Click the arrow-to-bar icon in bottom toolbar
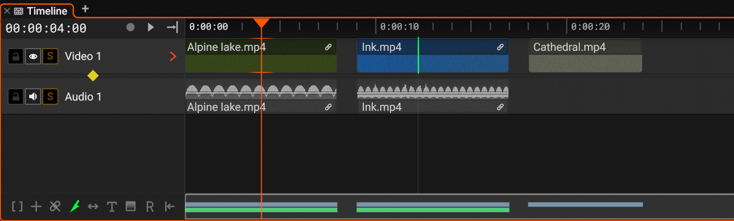 (170, 206)
